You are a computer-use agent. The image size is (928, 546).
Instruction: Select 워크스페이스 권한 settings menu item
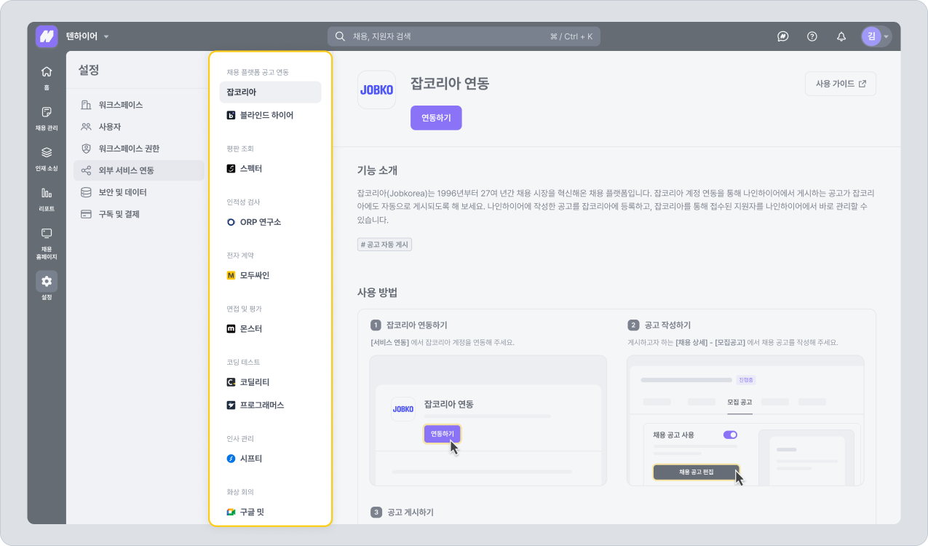coord(138,149)
